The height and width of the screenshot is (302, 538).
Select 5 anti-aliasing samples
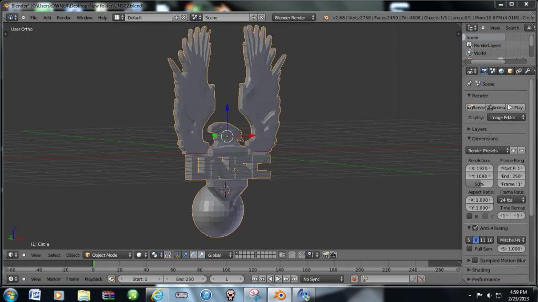click(x=469, y=240)
